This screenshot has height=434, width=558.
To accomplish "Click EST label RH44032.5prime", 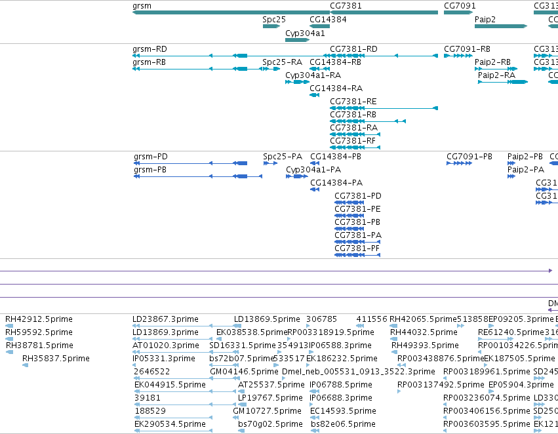I will pos(424,332).
